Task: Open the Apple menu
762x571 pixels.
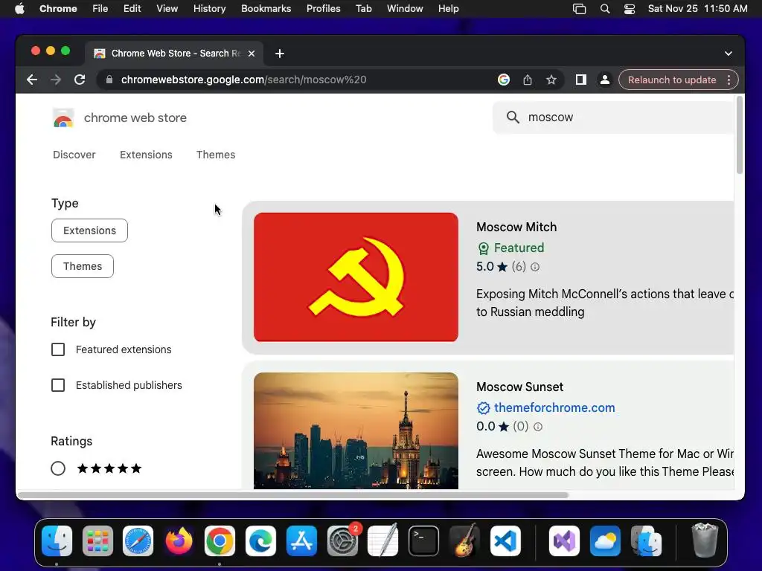Action: pyautogui.click(x=19, y=9)
